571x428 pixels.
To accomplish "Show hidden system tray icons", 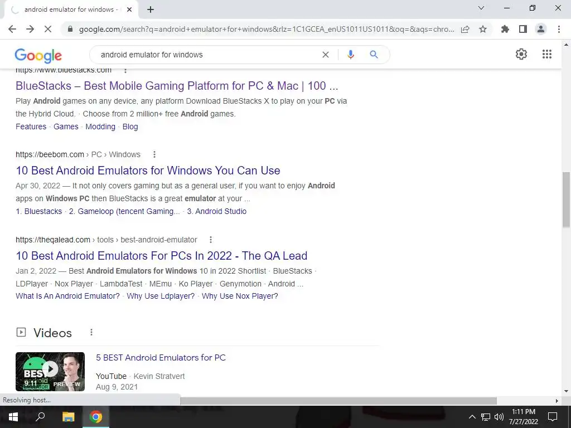I will pos(472,417).
